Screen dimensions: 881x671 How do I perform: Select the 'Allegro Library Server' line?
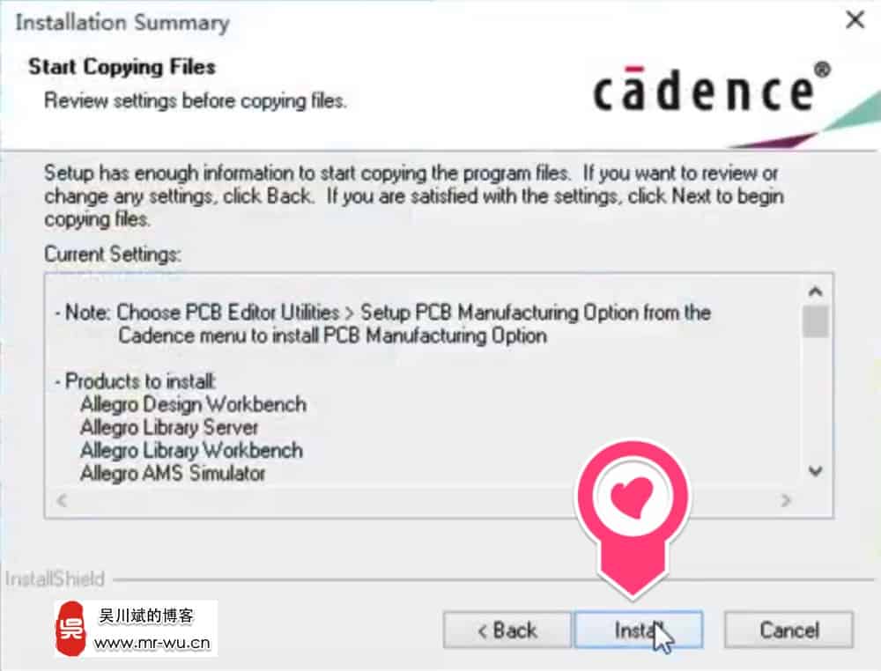pyautogui.click(x=169, y=427)
